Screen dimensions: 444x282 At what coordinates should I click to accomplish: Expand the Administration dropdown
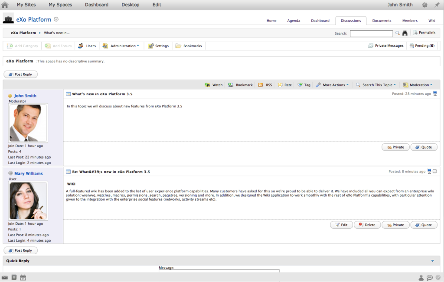[121, 46]
